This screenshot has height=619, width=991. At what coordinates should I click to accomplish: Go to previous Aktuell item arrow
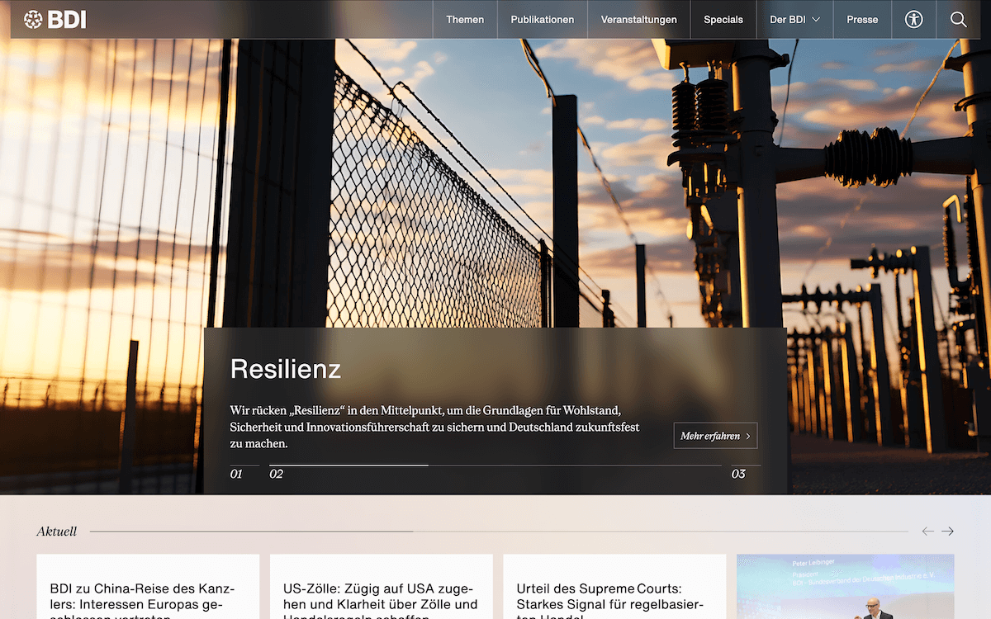927,532
